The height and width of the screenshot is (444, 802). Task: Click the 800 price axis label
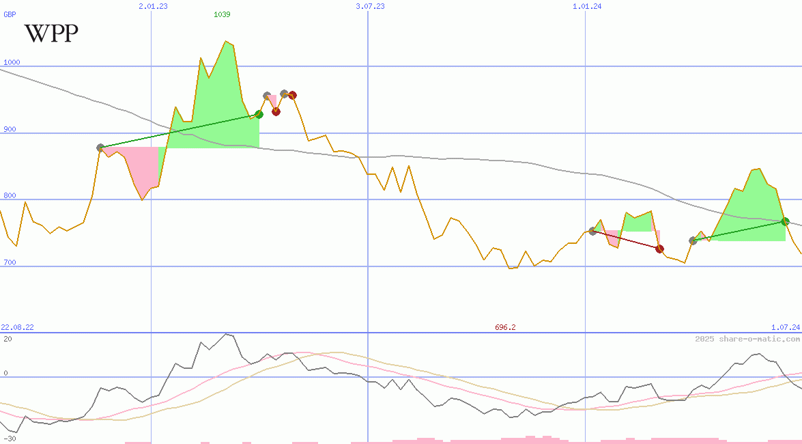(10, 195)
